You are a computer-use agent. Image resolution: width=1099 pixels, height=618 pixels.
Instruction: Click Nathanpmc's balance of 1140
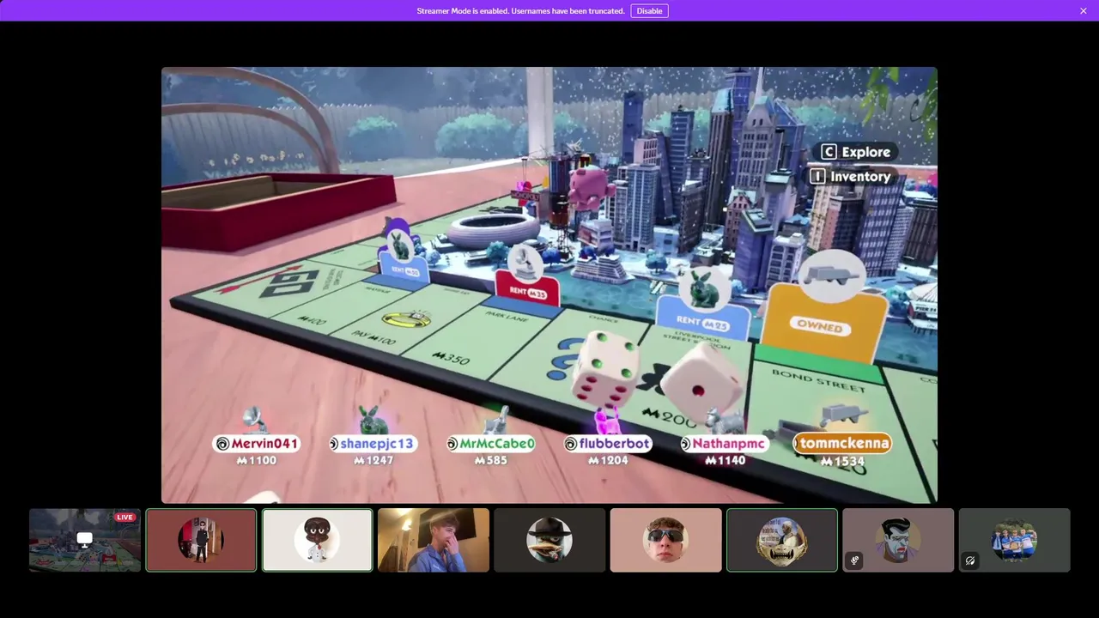coord(725,461)
